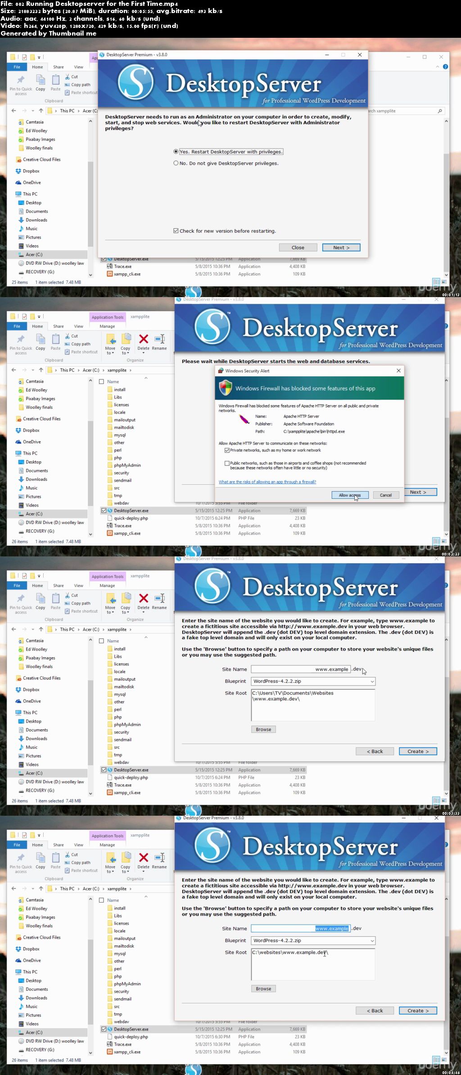
Task: Open 'What are the risks of allowing an app' link
Action: click(267, 482)
